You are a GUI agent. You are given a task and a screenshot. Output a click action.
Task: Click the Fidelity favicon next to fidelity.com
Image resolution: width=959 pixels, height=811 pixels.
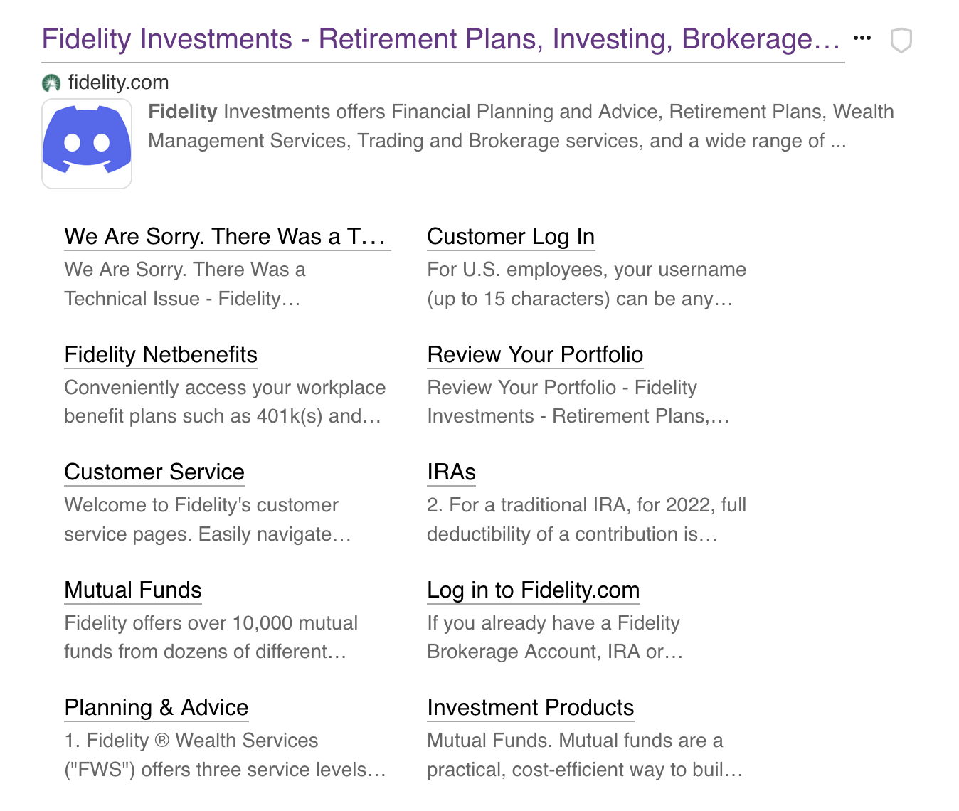point(51,83)
